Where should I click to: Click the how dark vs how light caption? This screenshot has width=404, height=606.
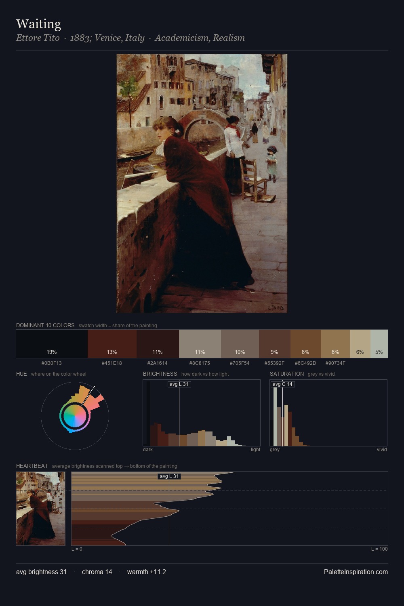click(x=205, y=374)
